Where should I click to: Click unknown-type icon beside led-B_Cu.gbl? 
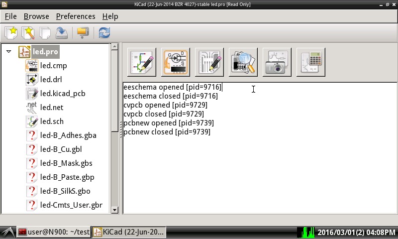[x=32, y=149]
